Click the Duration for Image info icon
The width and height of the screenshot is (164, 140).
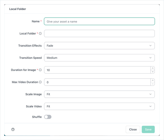coord(40,70)
